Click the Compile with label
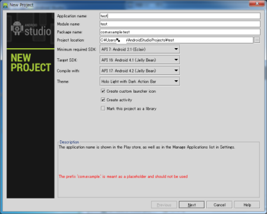Image resolution: width=267 pixels, height=214 pixels. [68, 71]
